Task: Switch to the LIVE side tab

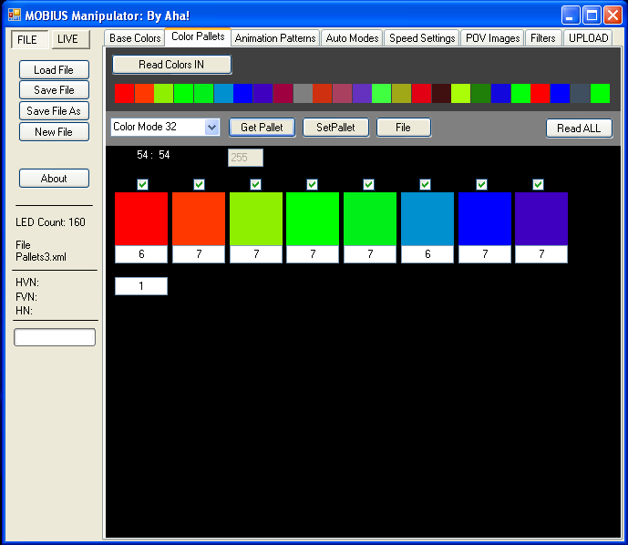Action: pos(67,40)
